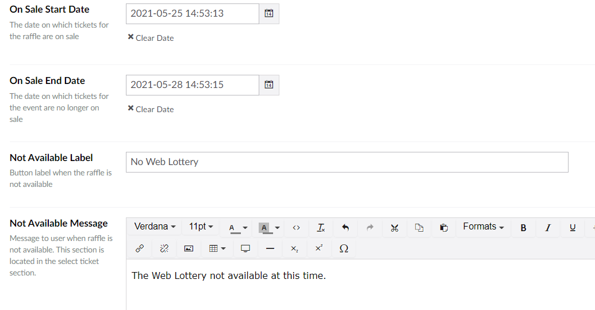Click the paste clipboard icon
Image resolution: width=595 pixels, height=310 pixels.
(444, 228)
